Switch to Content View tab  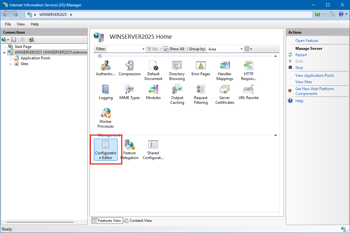pyautogui.click(x=138, y=221)
